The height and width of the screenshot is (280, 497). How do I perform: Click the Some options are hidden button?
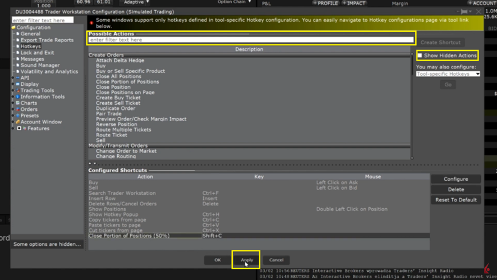point(48,244)
